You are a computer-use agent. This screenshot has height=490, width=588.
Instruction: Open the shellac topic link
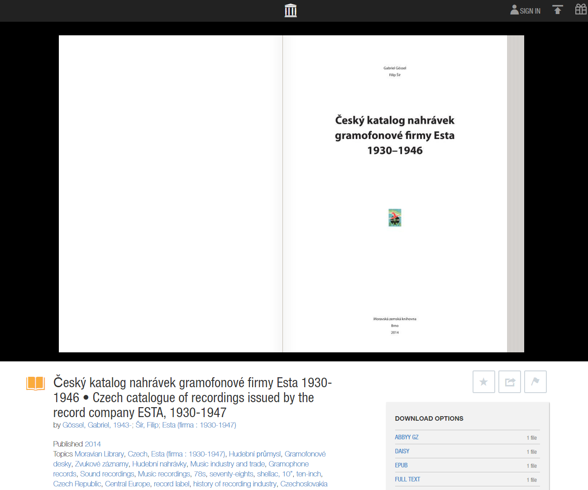(268, 474)
